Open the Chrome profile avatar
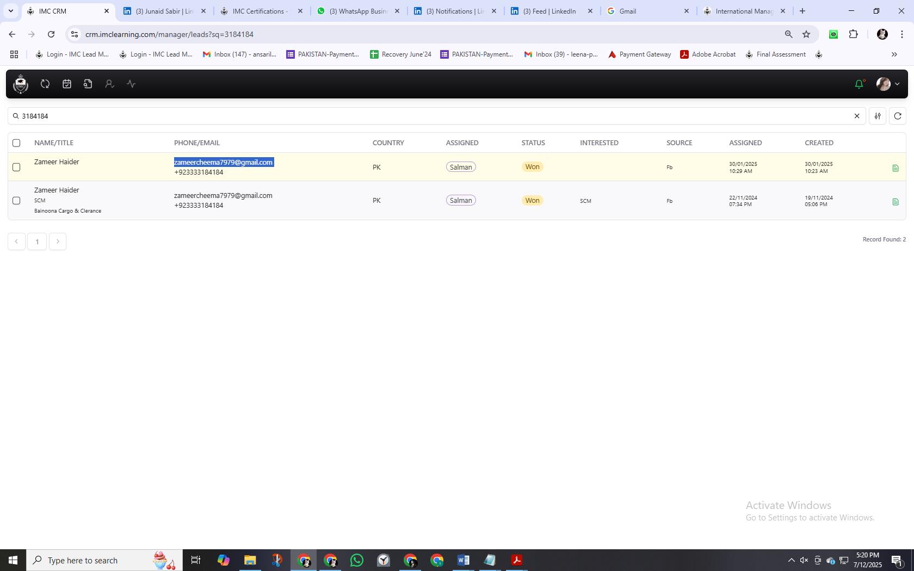This screenshot has width=914, height=571. tap(882, 34)
